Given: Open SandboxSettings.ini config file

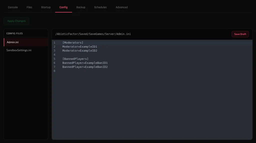Looking at the screenshot, I should pyautogui.click(x=26, y=50).
